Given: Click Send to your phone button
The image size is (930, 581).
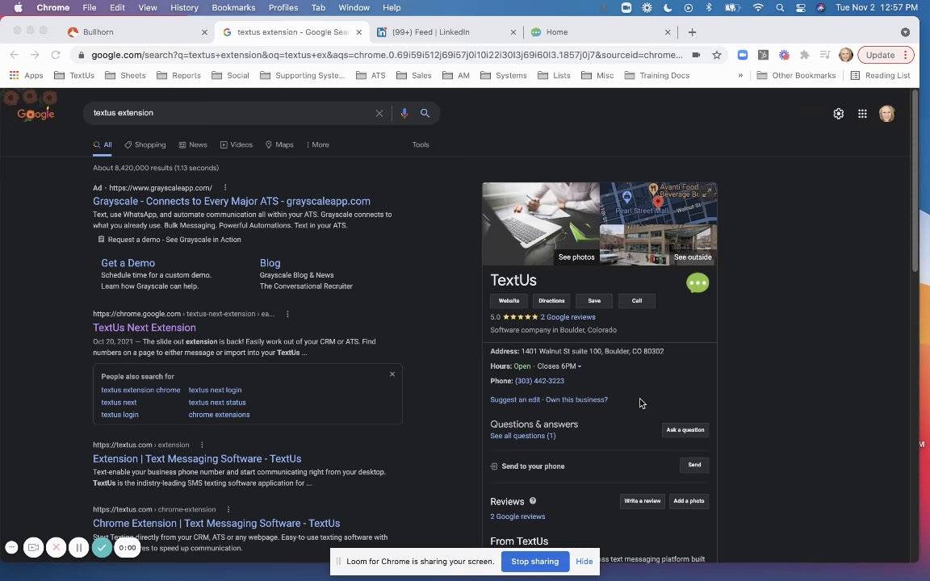Looking at the screenshot, I should 694,465.
